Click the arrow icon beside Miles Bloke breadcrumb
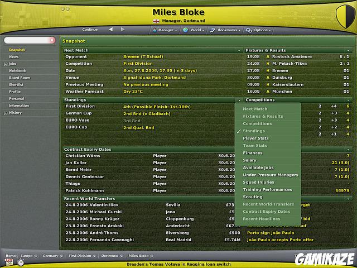The height and width of the screenshot is (268, 357). (152, 256)
